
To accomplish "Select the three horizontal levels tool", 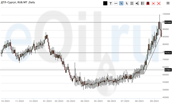I will [x=132, y=3].
